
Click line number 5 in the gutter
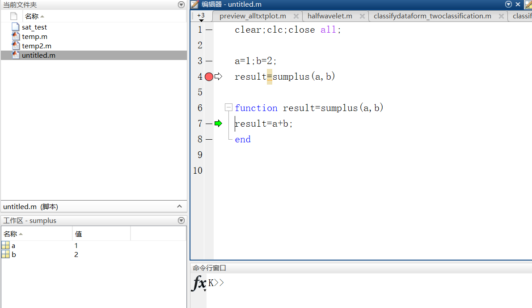point(200,92)
